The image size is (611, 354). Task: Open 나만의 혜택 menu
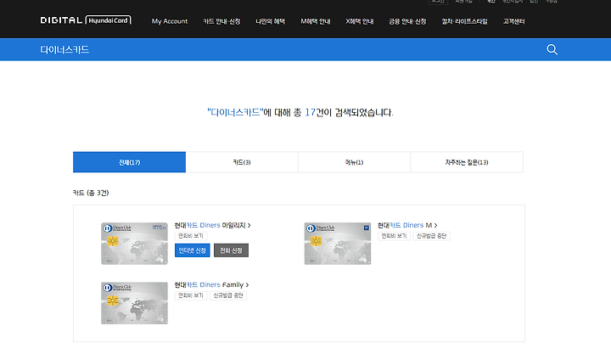point(271,21)
